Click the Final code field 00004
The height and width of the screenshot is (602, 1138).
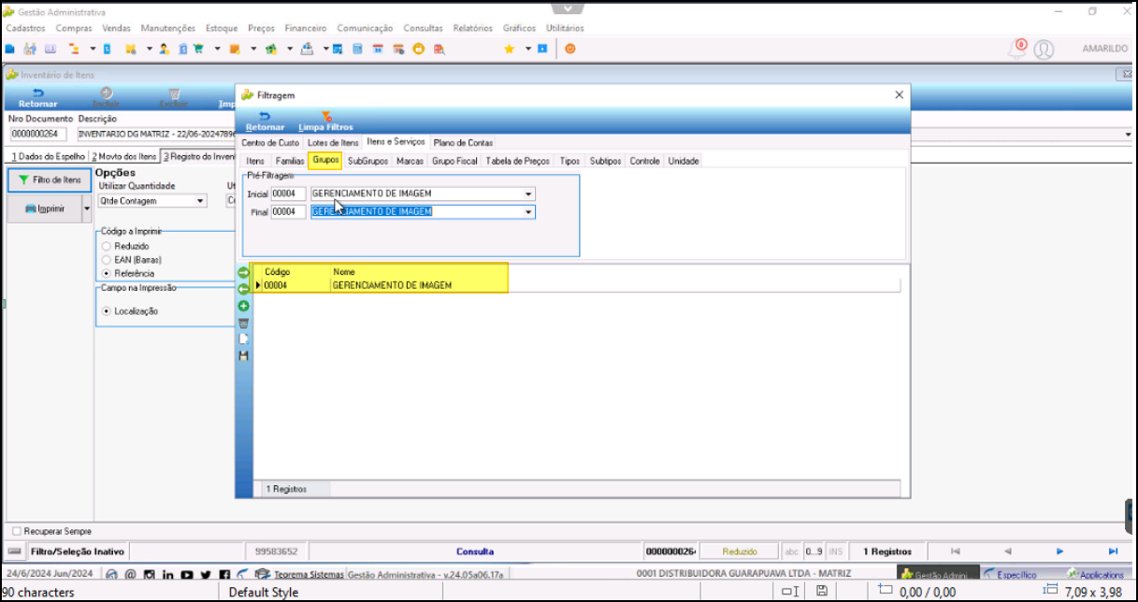(x=288, y=212)
